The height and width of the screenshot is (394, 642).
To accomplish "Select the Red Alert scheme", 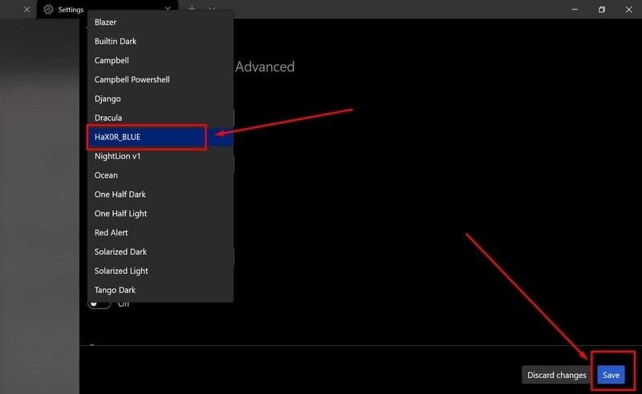I will pyautogui.click(x=160, y=232).
